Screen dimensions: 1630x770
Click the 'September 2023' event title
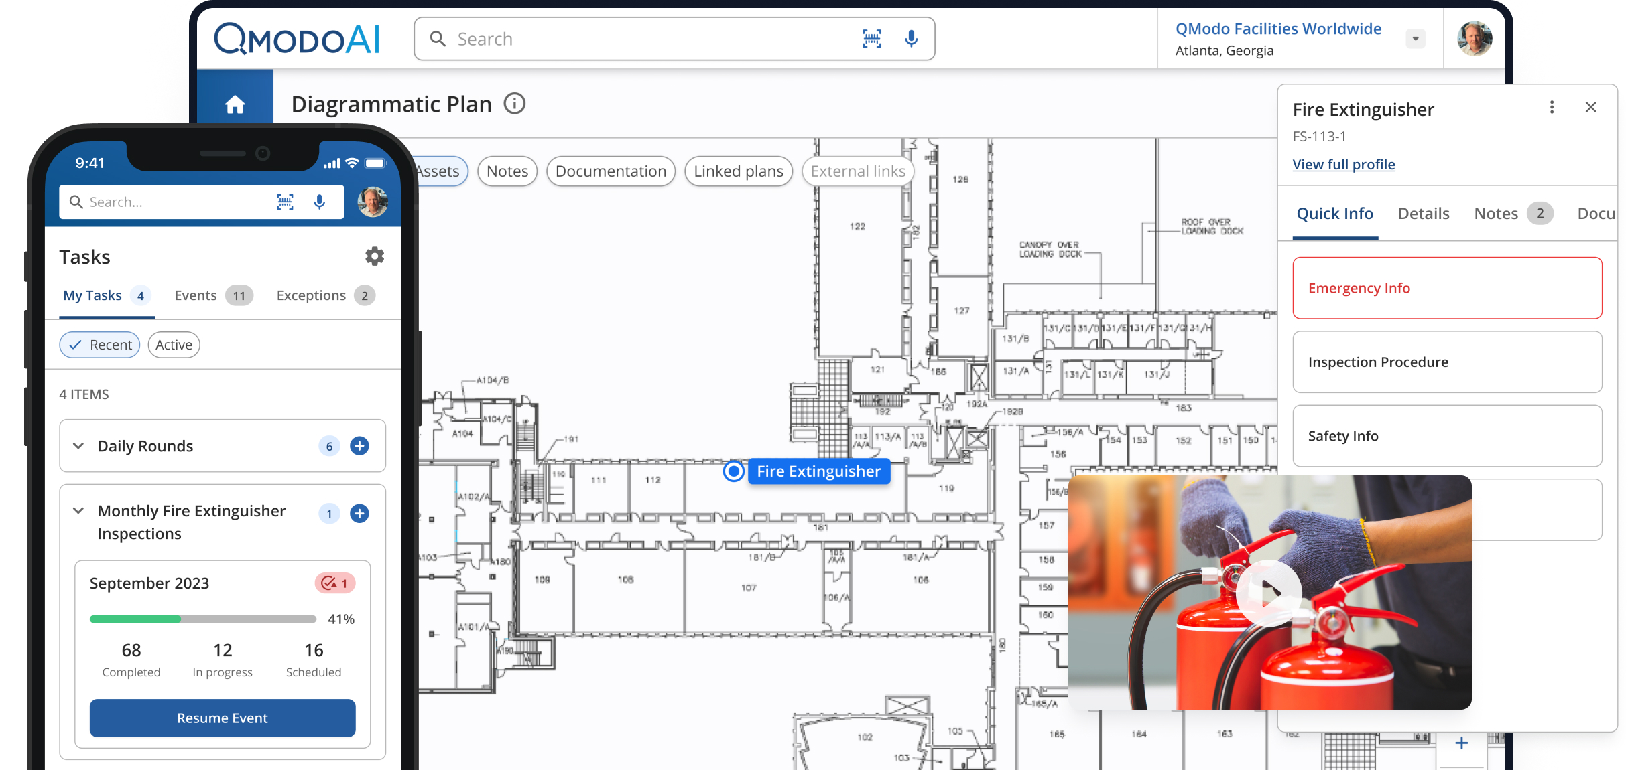(149, 583)
